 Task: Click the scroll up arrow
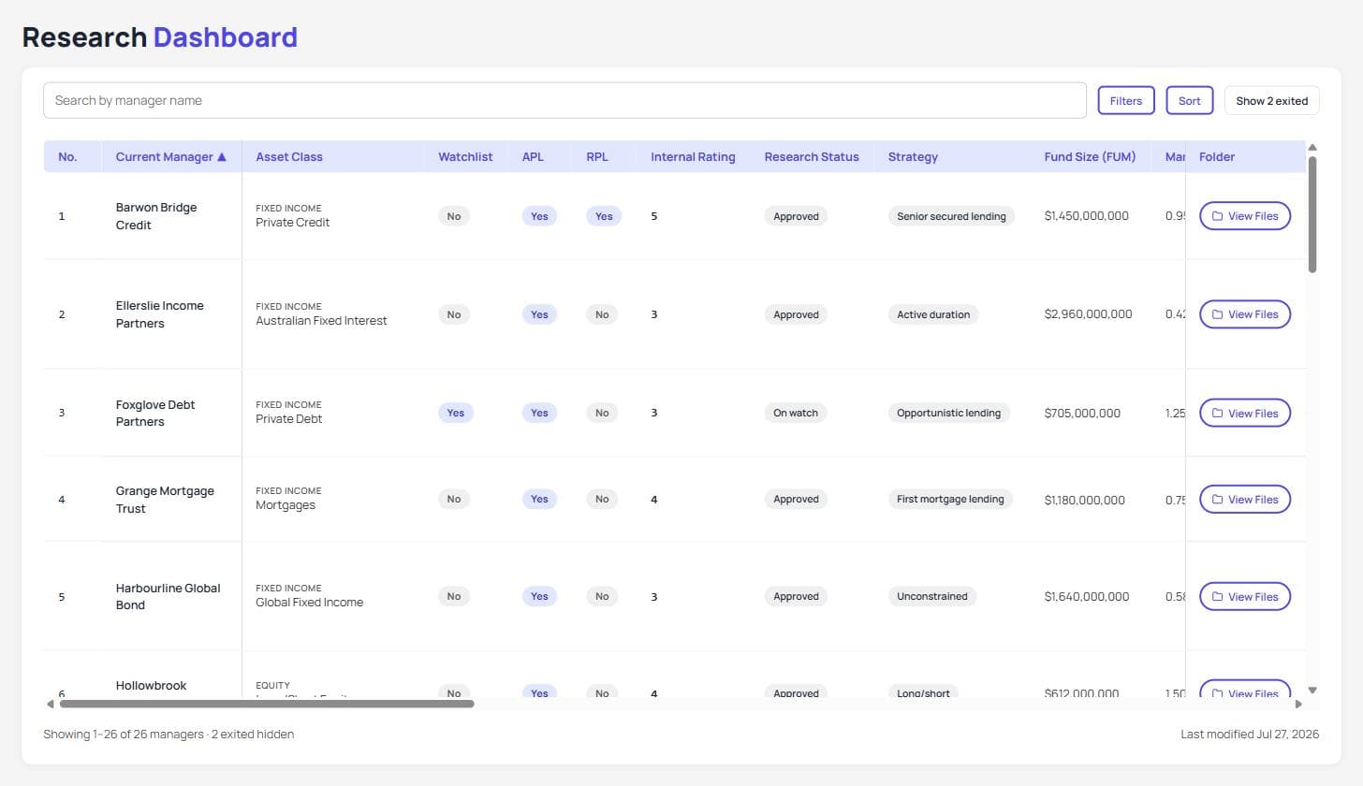1312,148
